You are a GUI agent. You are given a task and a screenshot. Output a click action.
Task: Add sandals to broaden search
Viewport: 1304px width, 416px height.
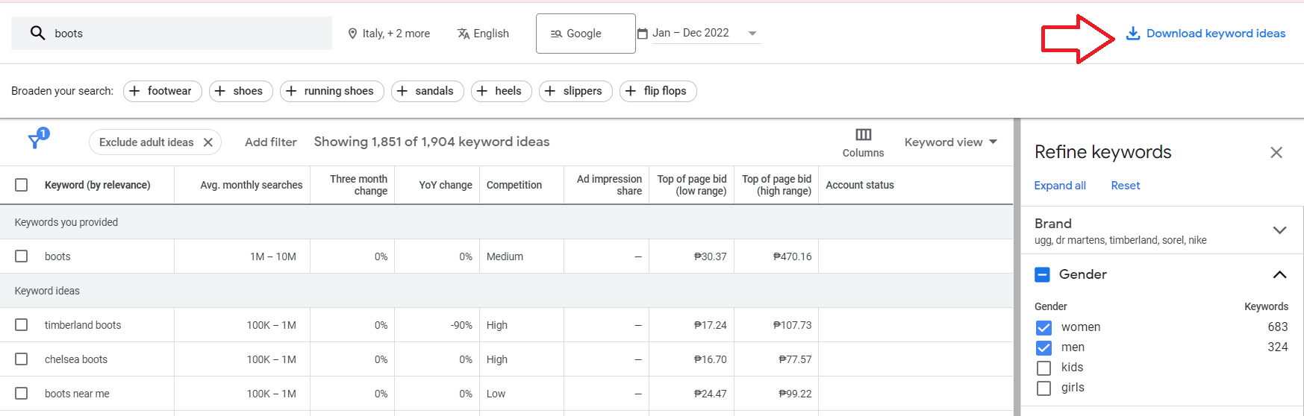pyautogui.click(x=427, y=91)
